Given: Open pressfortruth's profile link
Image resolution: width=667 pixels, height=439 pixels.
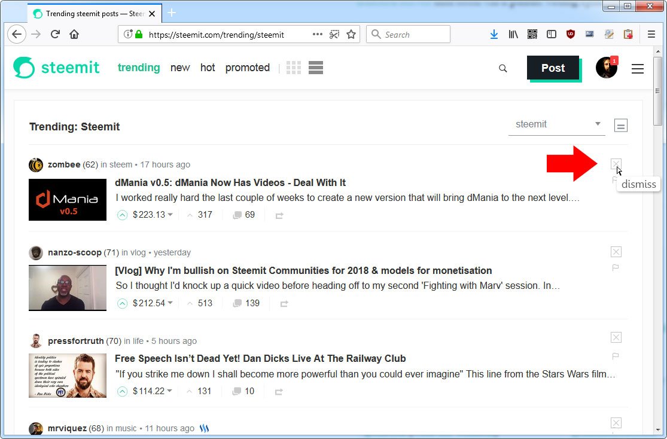Looking at the screenshot, I should 76,341.
